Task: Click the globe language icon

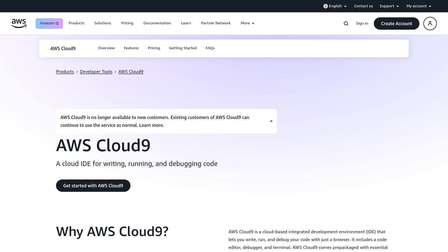Action: pyautogui.click(x=325, y=6)
